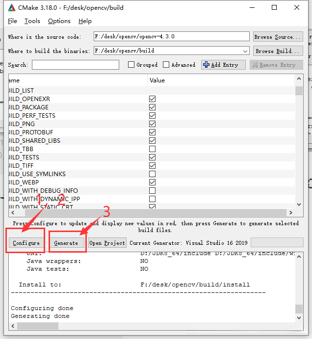Check BUILD_WITH_DEBUG_INFO value checkbox
This screenshot has width=312, height=339.
(152, 190)
